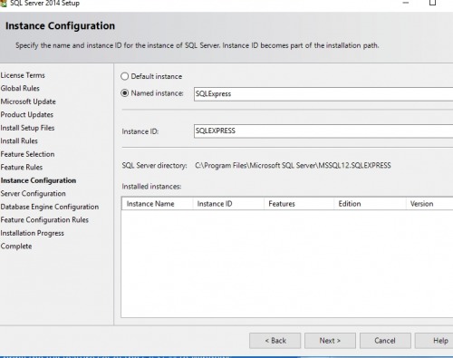Open Help for setup
The width and height of the screenshot is (453, 358).
(434, 341)
